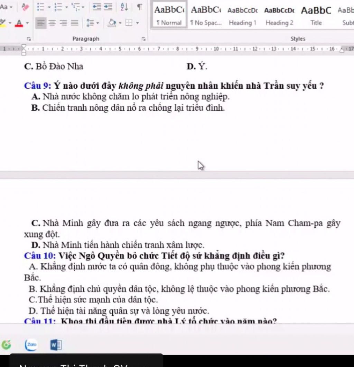The width and height of the screenshot is (354, 367).
Task: Click the page break gap between pages
Action: [177, 175]
